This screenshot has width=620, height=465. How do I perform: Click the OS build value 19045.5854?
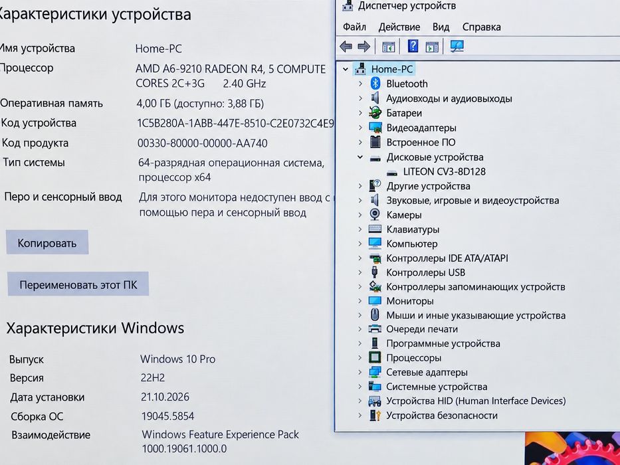(x=167, y=416)
